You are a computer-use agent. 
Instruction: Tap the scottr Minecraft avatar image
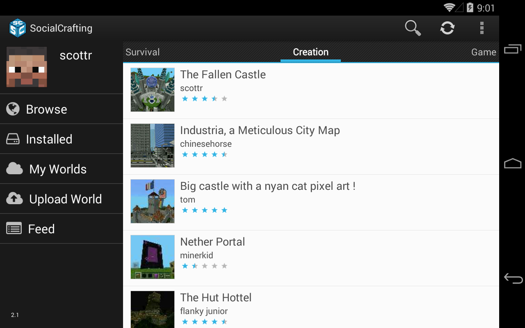tap(27, 67)
